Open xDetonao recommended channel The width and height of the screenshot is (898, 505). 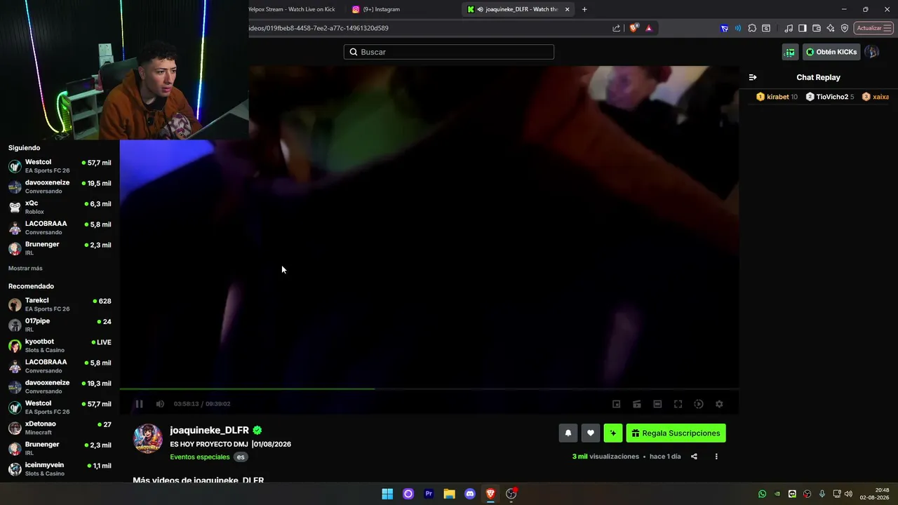pyautogui.click(x=60, y=428)
